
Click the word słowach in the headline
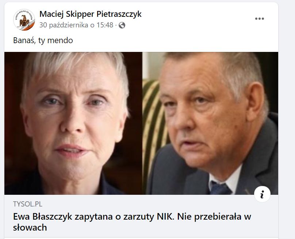30,228
